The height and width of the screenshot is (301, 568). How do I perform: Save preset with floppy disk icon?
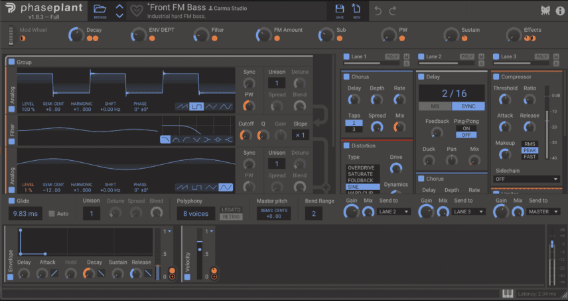340,9
